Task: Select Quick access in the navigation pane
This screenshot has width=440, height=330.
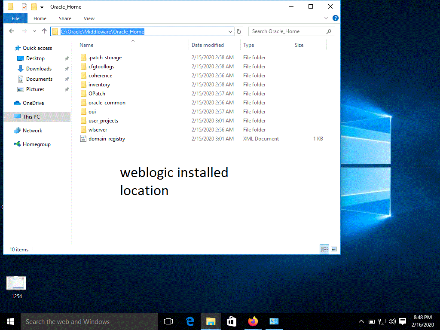Action: pyautogui.click(x=37, y=48)
